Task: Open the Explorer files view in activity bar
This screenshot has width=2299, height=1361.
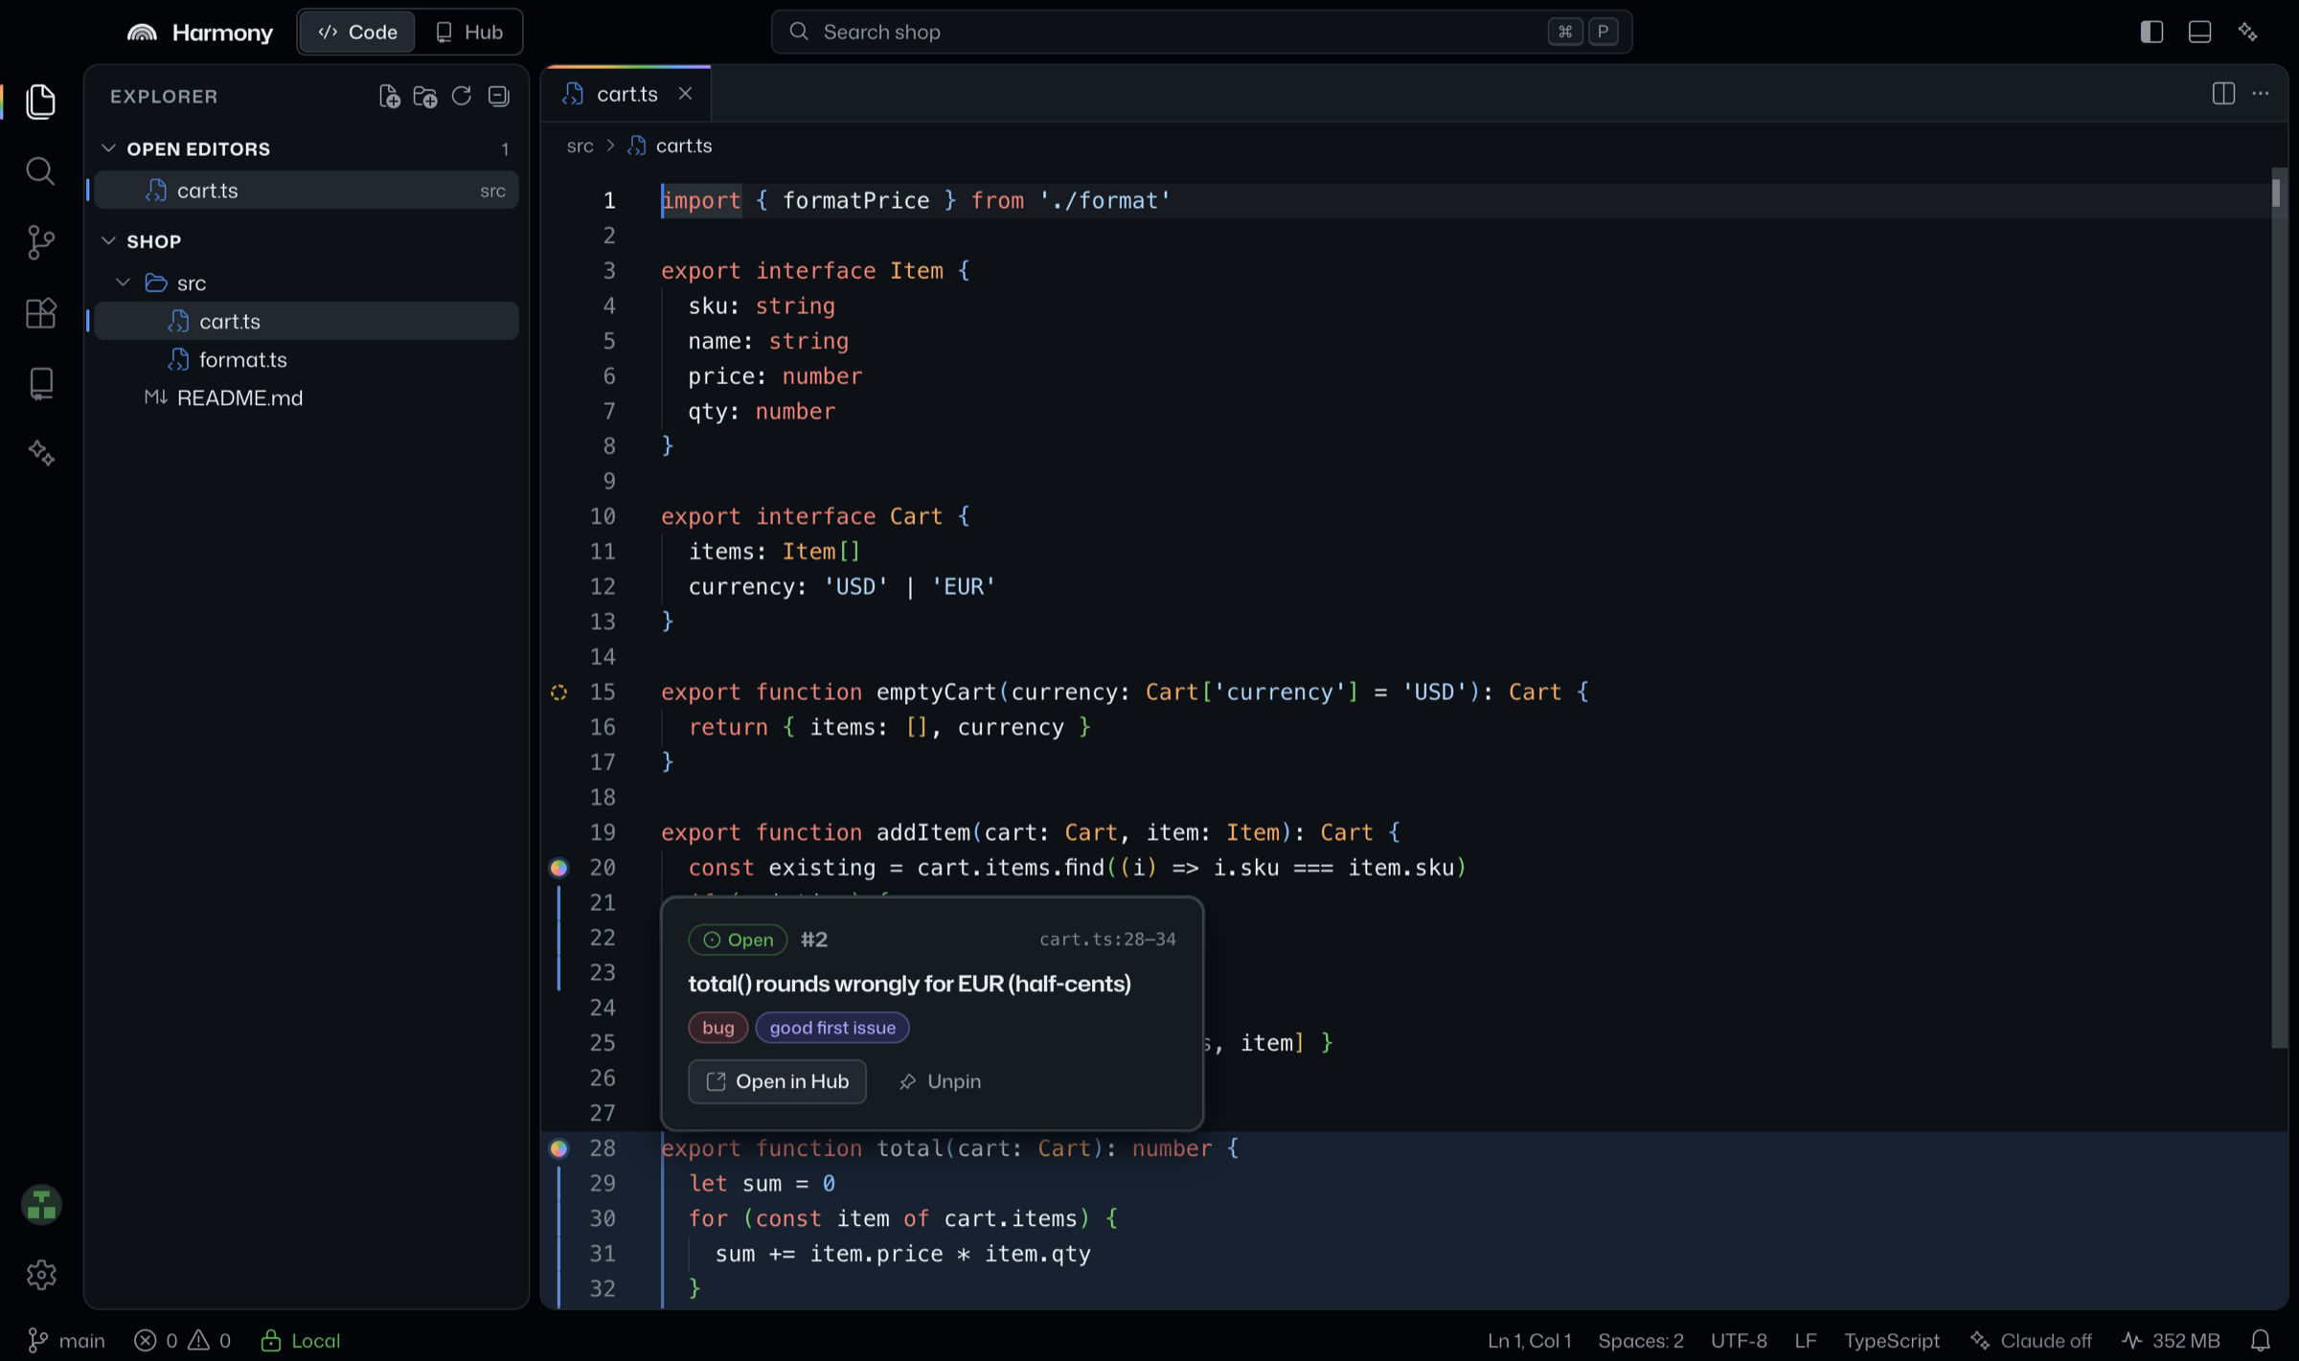Action: coord(40,101)
